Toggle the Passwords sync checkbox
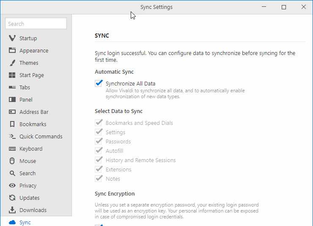313x226 pixels. click(99, 141)
